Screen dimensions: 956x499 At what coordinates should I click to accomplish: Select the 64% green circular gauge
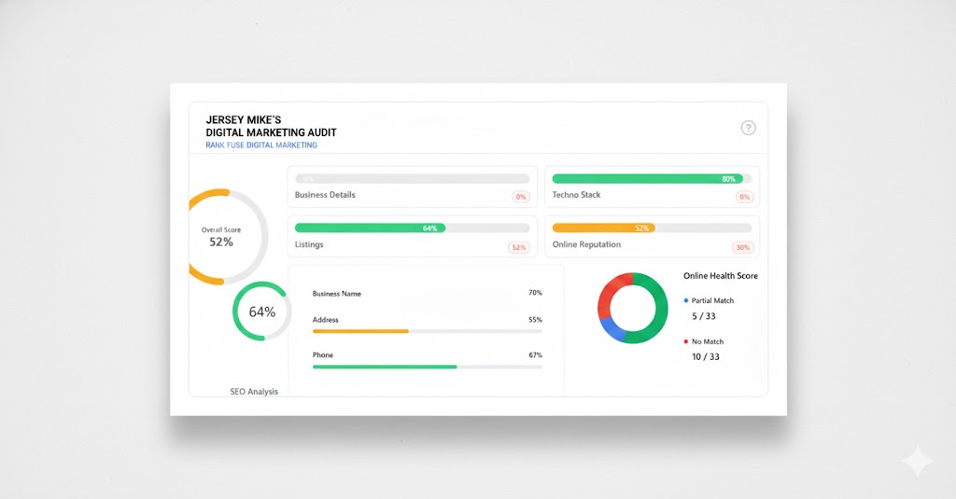click(x=261, y=312)
